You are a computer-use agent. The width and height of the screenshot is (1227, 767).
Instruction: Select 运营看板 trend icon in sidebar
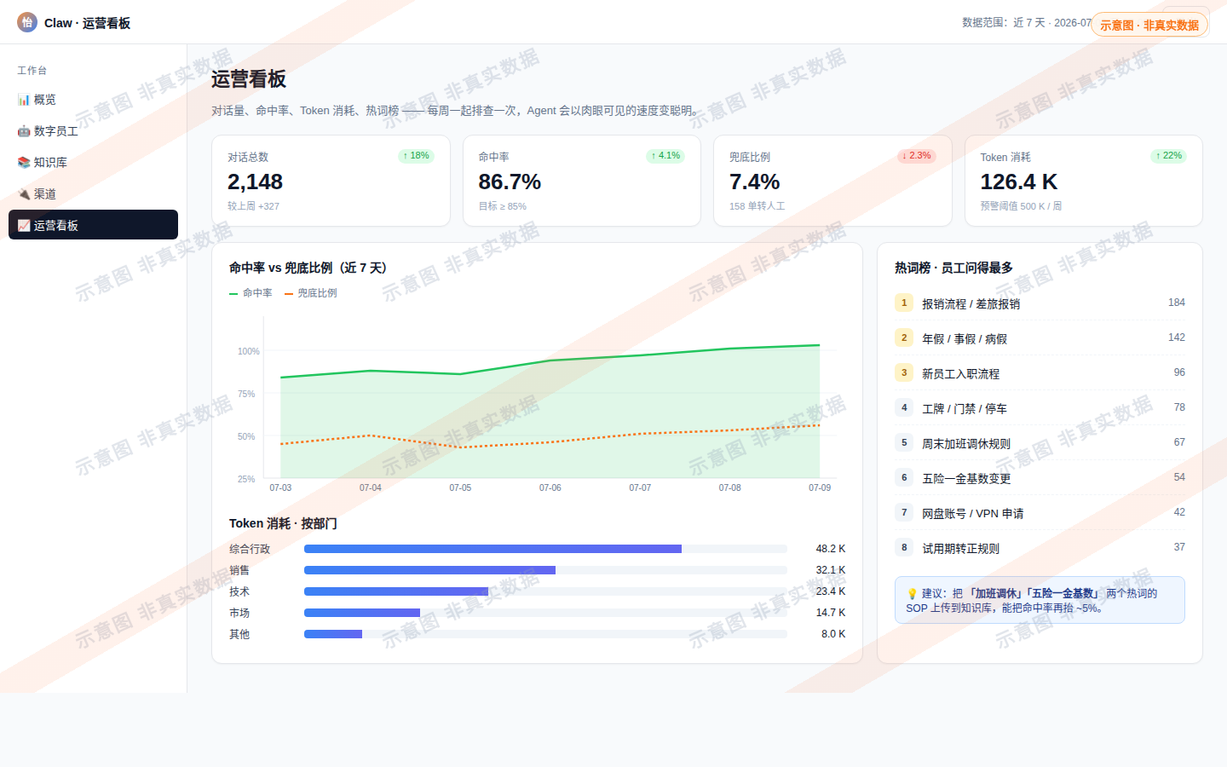pyautogui.click(x=24, y=226)
